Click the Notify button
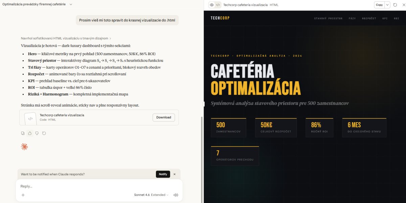 pos(163,174)
